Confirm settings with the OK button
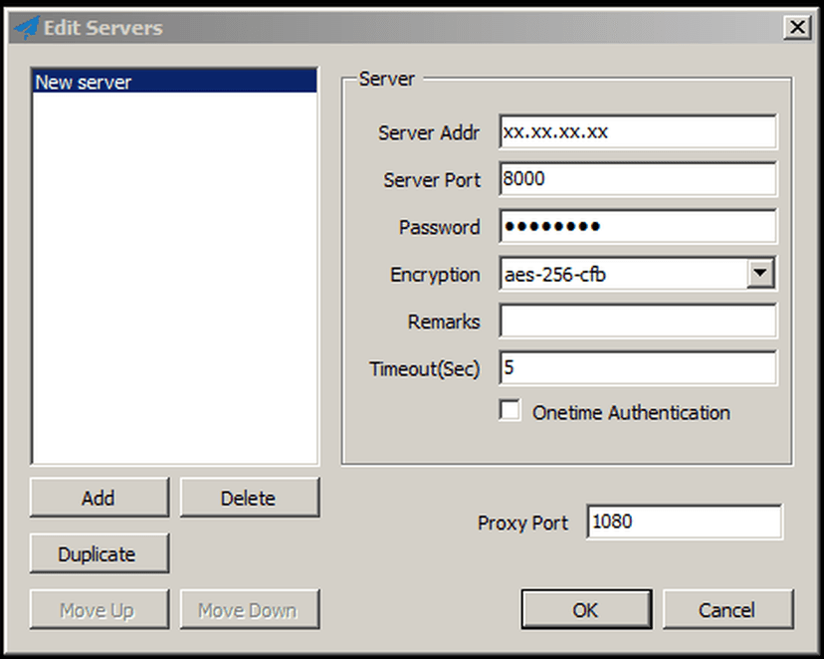 (586, 610)
